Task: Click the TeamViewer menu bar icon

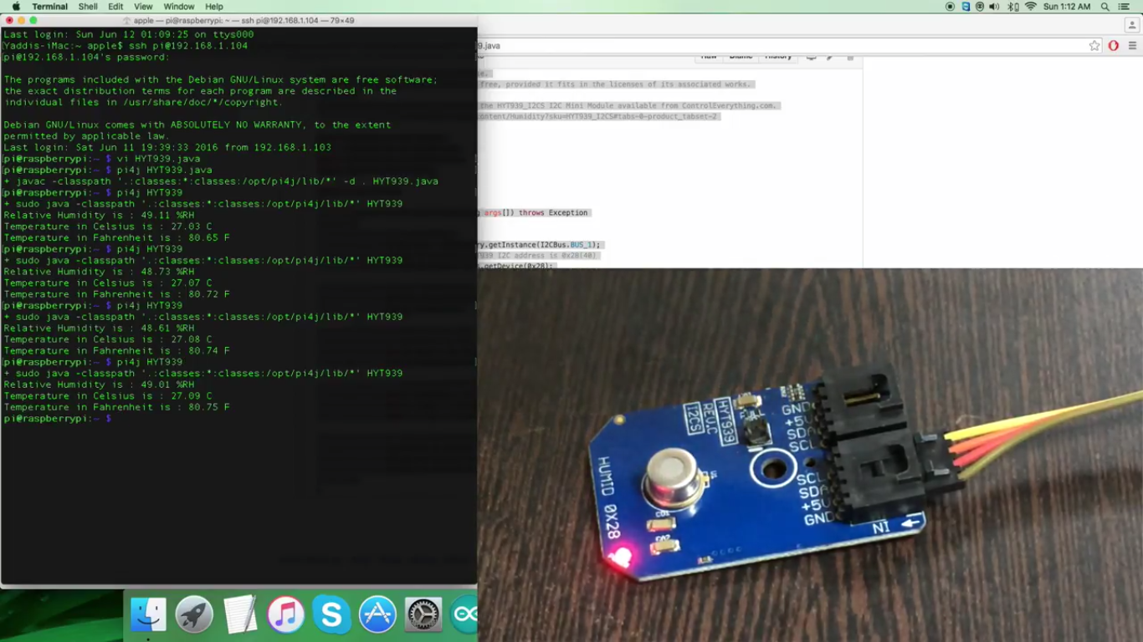Action: click(966, 7)
